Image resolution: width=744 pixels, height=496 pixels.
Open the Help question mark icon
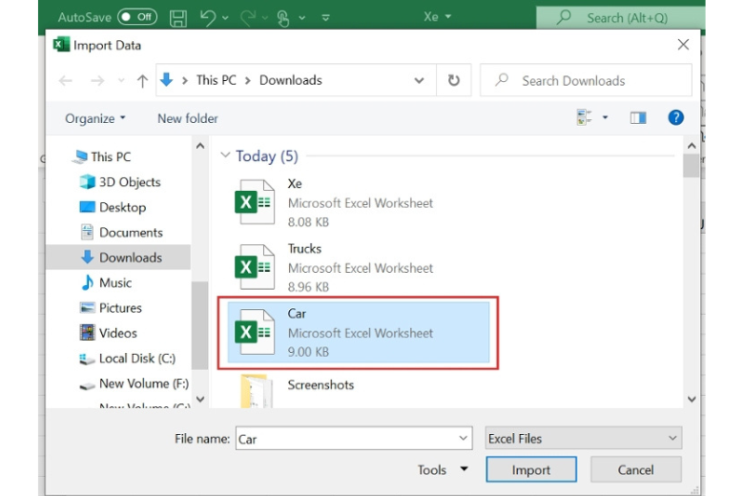(x=675, y=117)
